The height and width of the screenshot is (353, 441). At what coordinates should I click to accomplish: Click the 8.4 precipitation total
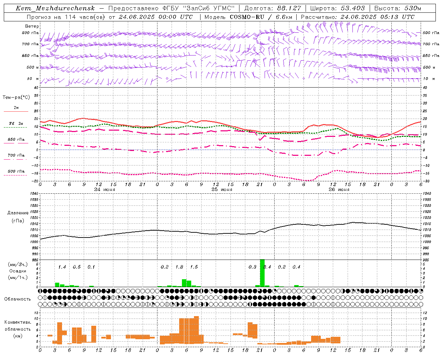[268, 267]
